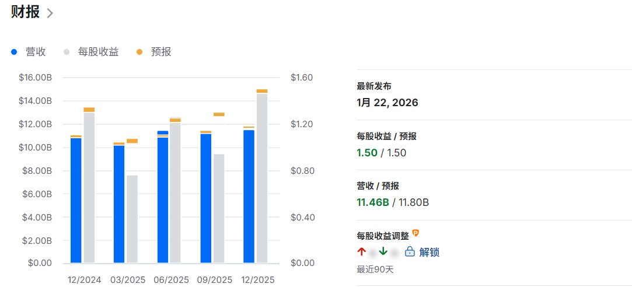Toggle the 营收 blue legend dot

[x=14, y=52]
